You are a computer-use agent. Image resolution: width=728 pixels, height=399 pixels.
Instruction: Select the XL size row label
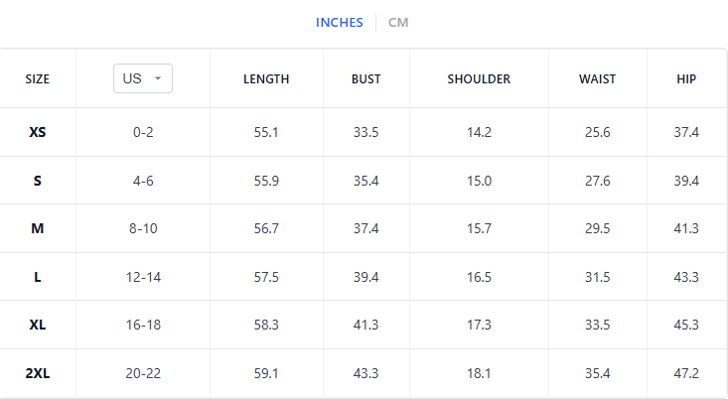point(37,325)
